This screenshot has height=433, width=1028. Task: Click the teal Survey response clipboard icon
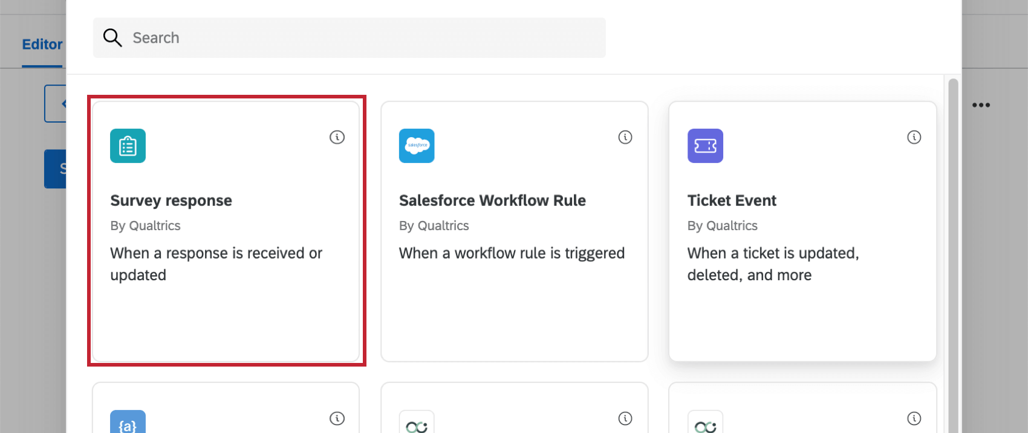(128, 146)
